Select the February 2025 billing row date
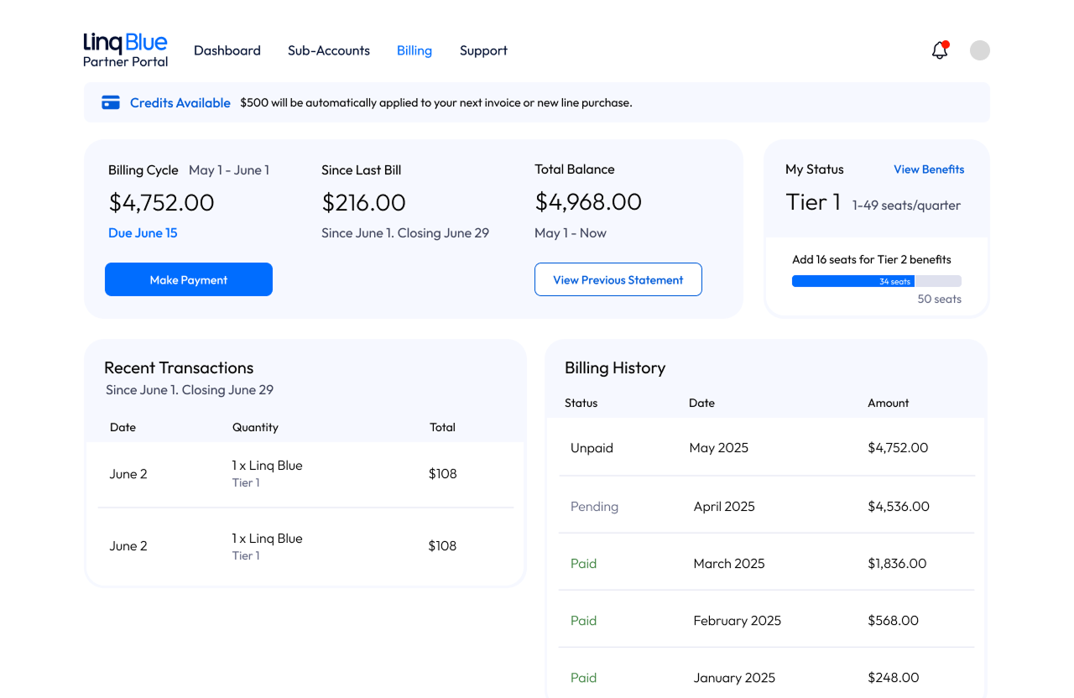This screenshot has width=1074, height=698. click(x=737, y=621)
